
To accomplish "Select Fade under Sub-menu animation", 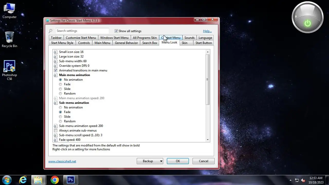I will click(60, 112).
